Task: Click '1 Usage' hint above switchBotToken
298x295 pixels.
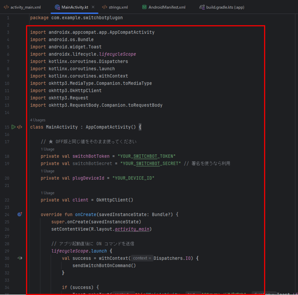Action: [47, 149]
